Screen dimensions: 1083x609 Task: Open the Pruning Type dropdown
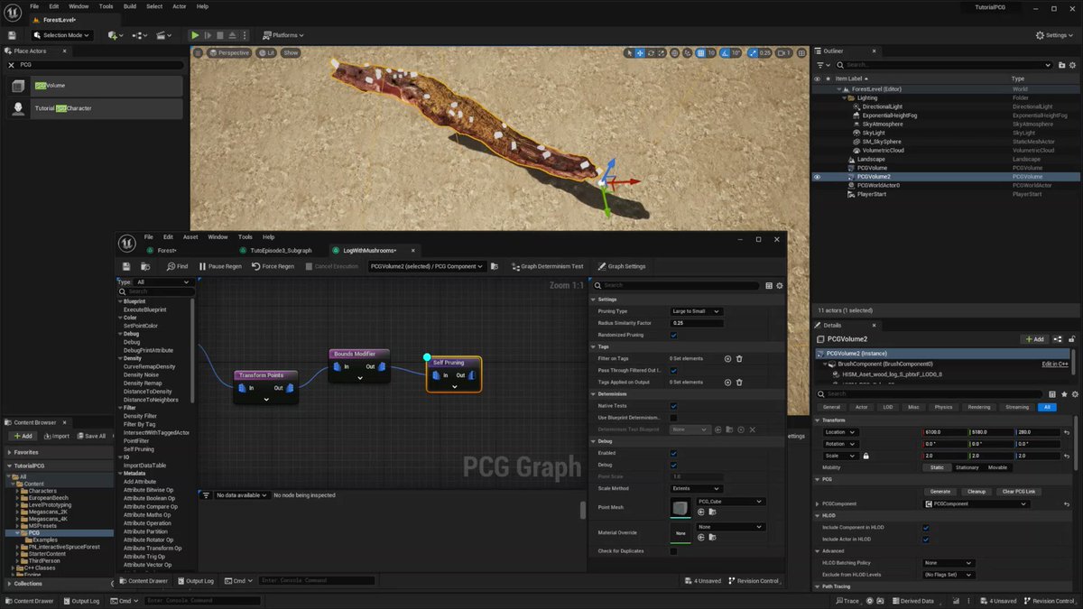click(697, 311)
